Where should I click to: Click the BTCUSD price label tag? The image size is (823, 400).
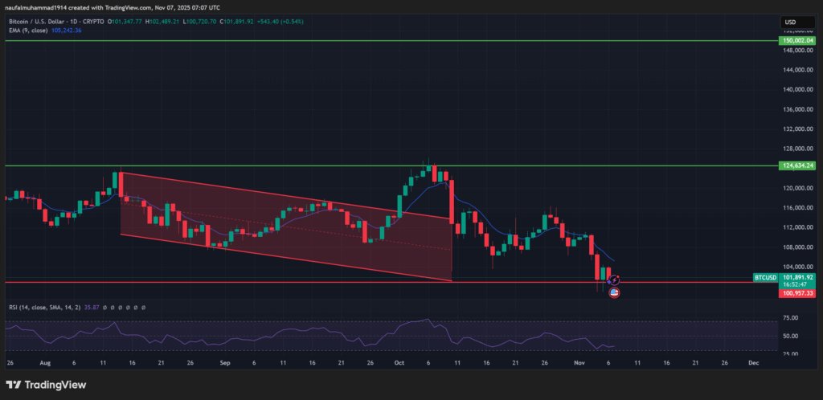(x=765, y=278)
